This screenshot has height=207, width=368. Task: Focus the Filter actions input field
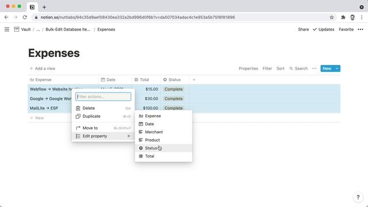103,97
